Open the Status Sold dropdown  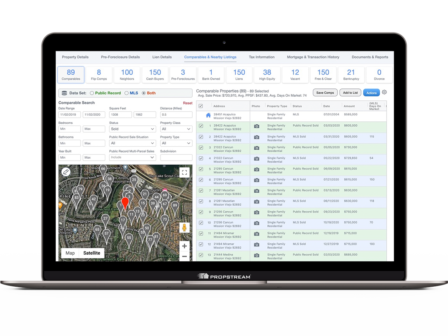pyautogui.click(x=133, y=128)
